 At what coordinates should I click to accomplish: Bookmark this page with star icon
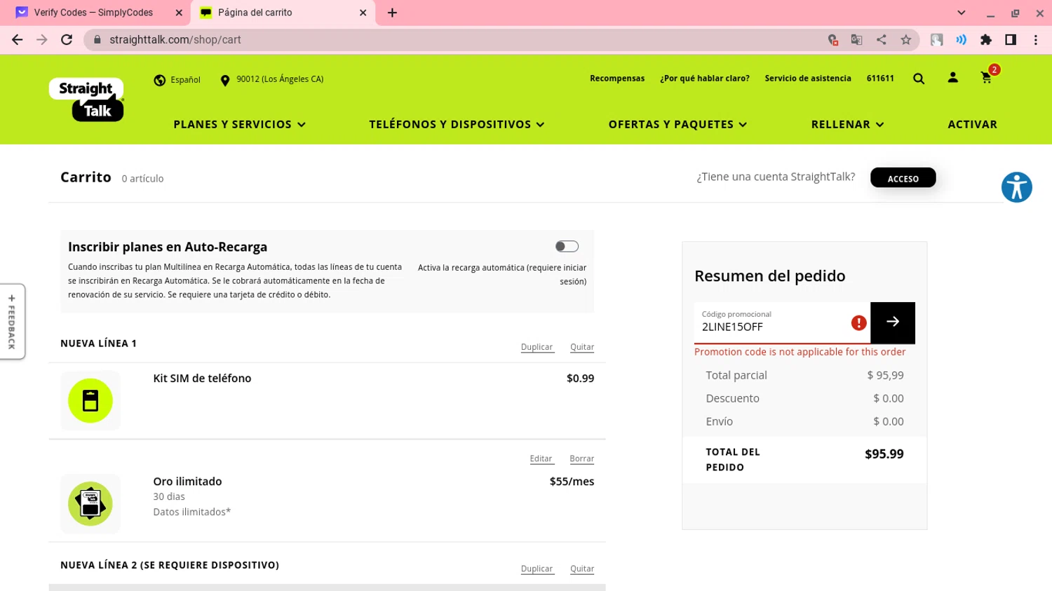pyautogui.click(x=906, y=40)
